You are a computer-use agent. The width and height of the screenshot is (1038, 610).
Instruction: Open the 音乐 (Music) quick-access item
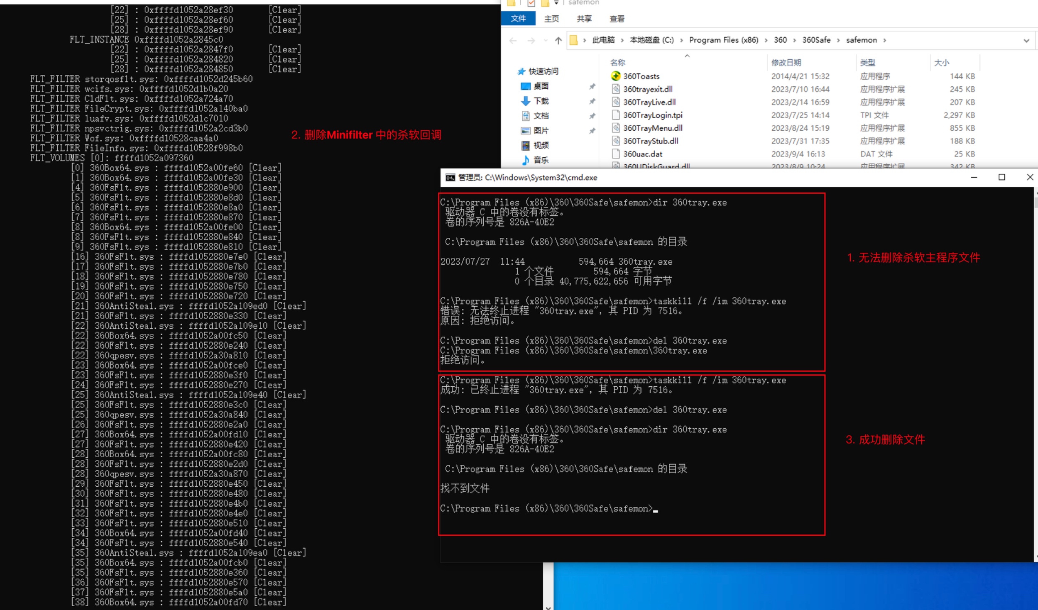click(x=541, y=160)
